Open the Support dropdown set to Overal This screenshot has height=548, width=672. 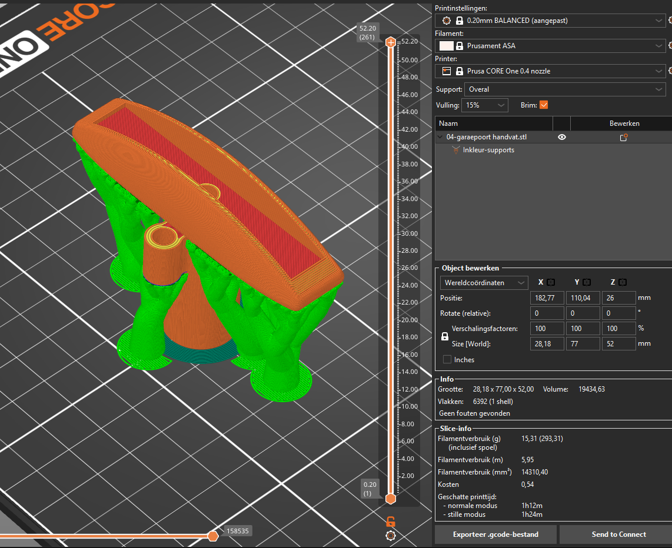pos(565,89)
